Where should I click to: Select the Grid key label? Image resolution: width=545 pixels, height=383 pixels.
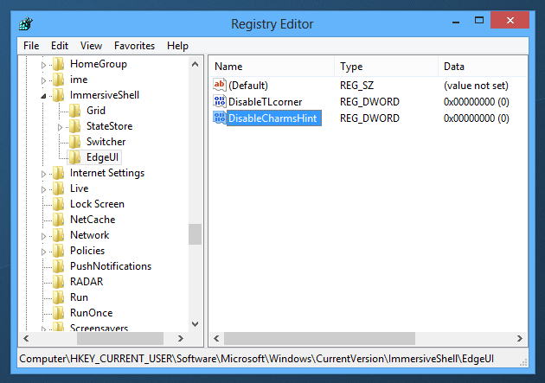click(96, 111)
